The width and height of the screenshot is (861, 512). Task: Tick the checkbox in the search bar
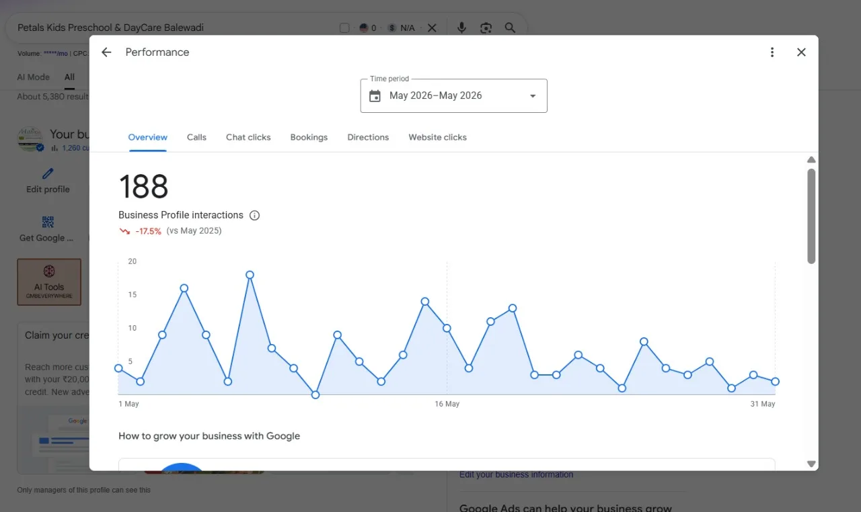(344, 28)
